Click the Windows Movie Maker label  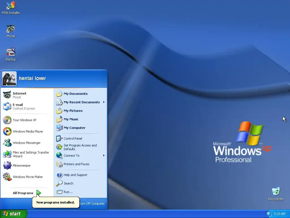28,177
